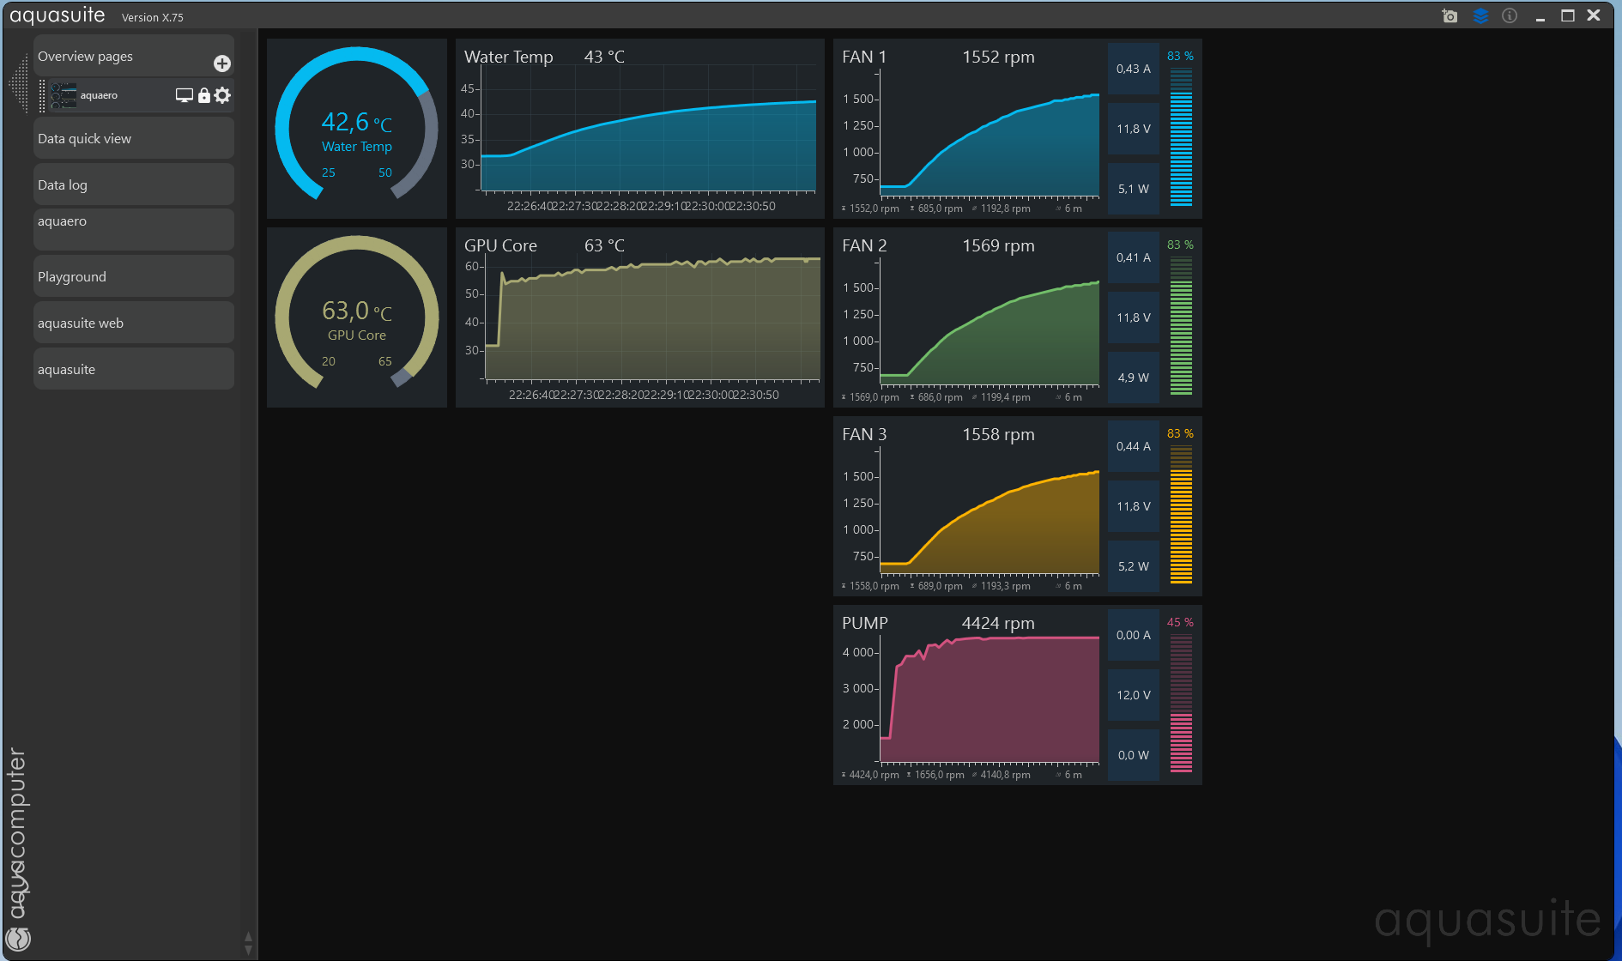This screenshot has width=1622, height=961.
Task: Open the aquasuite web section
Action: pyautogui.click(x=134, y=323)
